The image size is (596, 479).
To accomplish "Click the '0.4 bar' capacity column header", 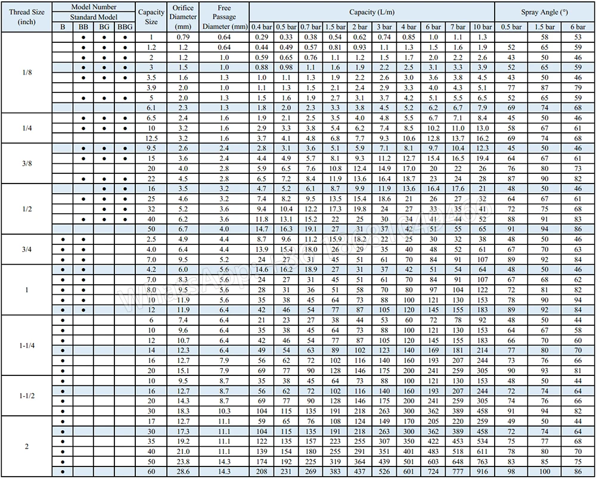I will coord(262,27).
